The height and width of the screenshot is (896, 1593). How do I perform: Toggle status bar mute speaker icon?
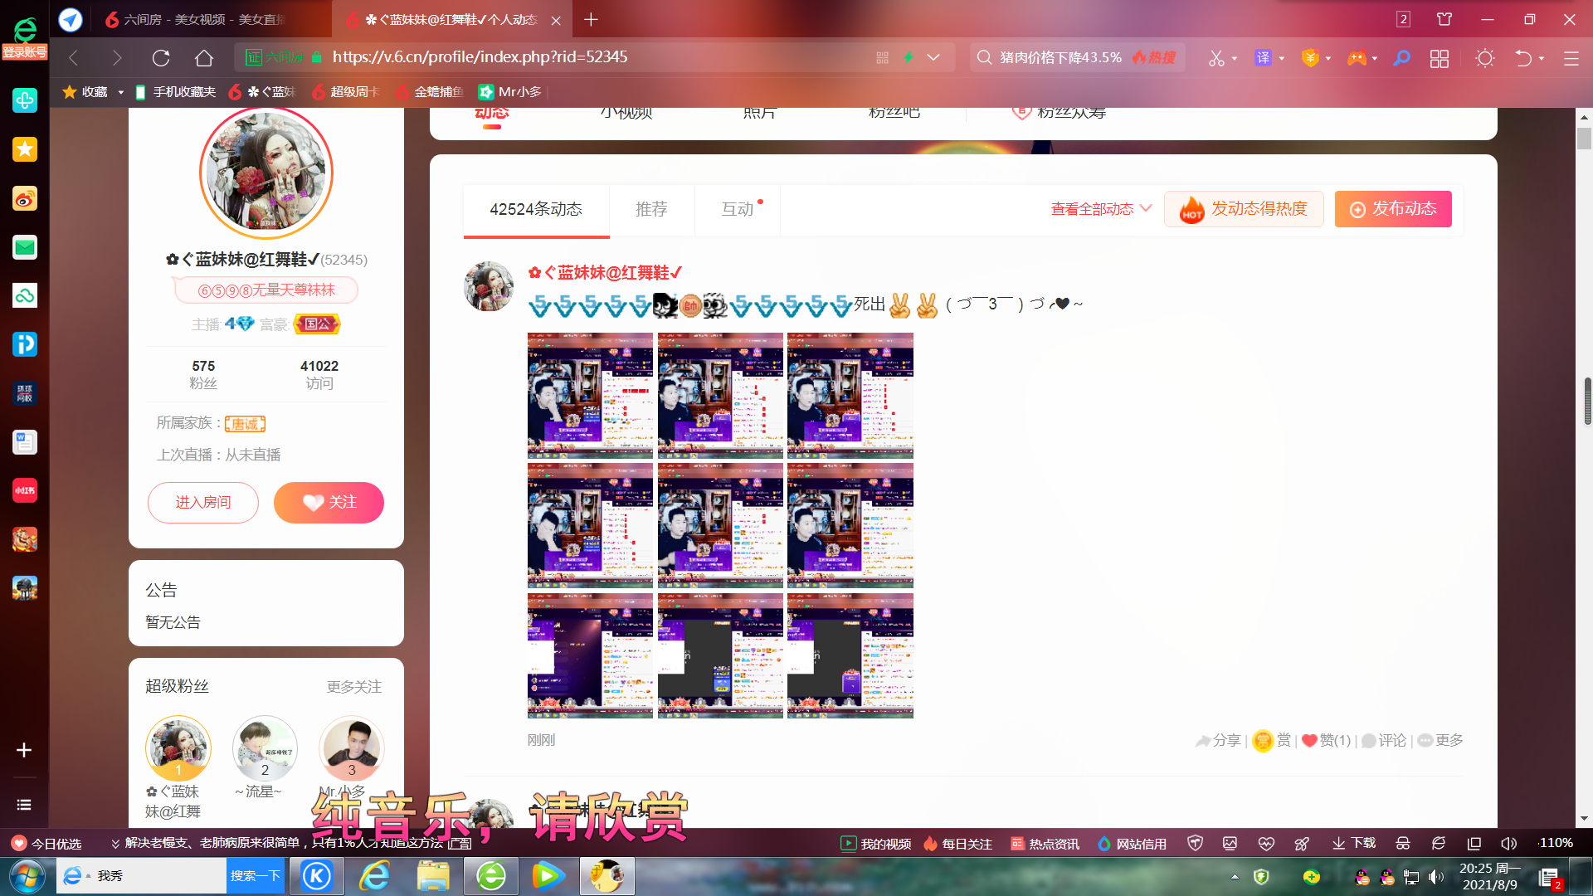[x=1508, y=844]
